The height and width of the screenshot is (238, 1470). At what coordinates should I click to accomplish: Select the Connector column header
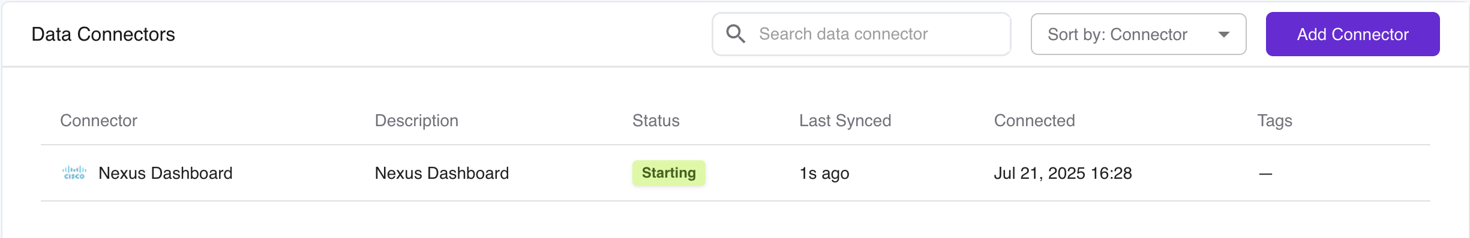point(98,121)
